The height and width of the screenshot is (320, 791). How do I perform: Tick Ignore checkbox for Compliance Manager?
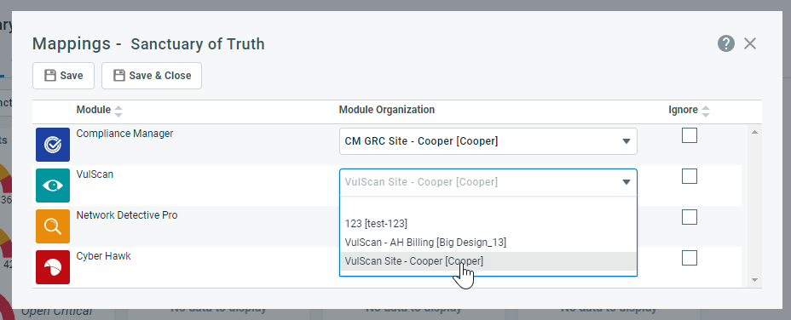(690, 135)
